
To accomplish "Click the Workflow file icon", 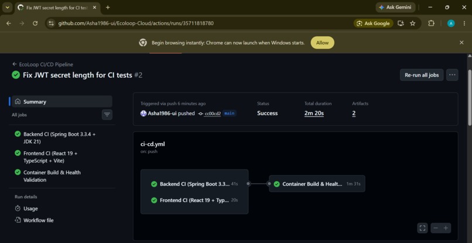I will point(18,220).
